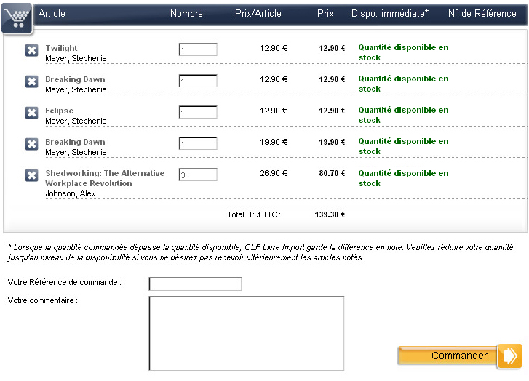Open Shedworking: The Alternative Workplace Revolution link

[105, 178]
